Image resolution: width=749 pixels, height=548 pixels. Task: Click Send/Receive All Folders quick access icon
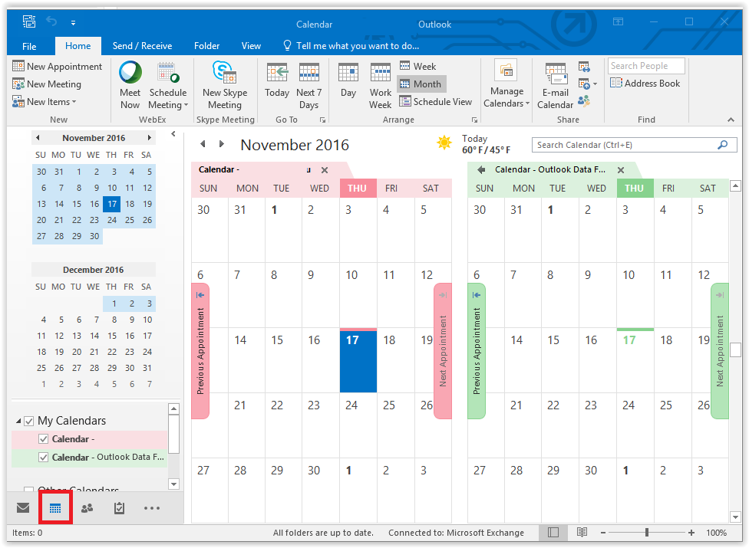(x=29, y=21)
